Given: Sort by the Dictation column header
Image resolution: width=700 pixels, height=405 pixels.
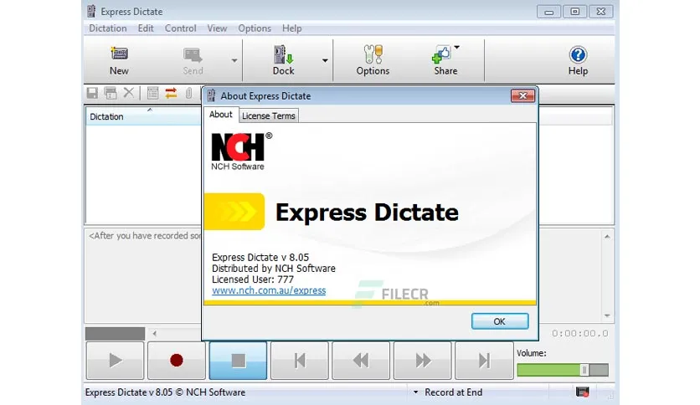Looking at the screenshot, I should coord(143,117).
